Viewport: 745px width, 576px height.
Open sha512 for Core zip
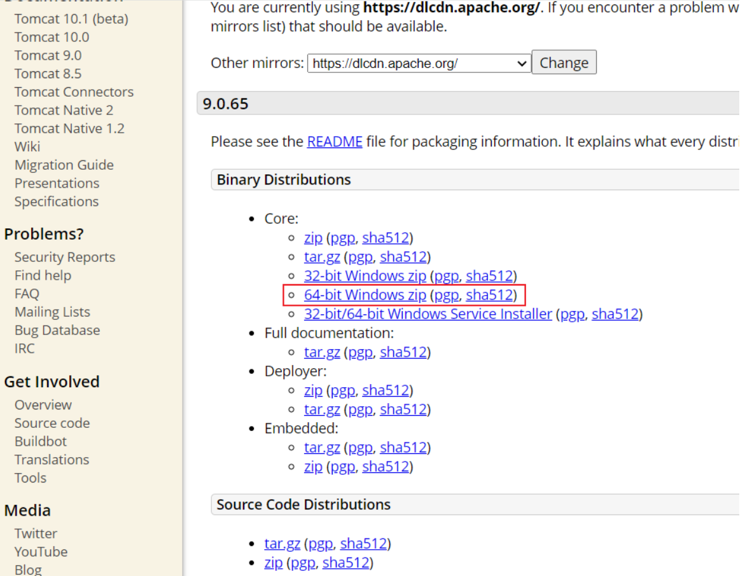(386, 238)
